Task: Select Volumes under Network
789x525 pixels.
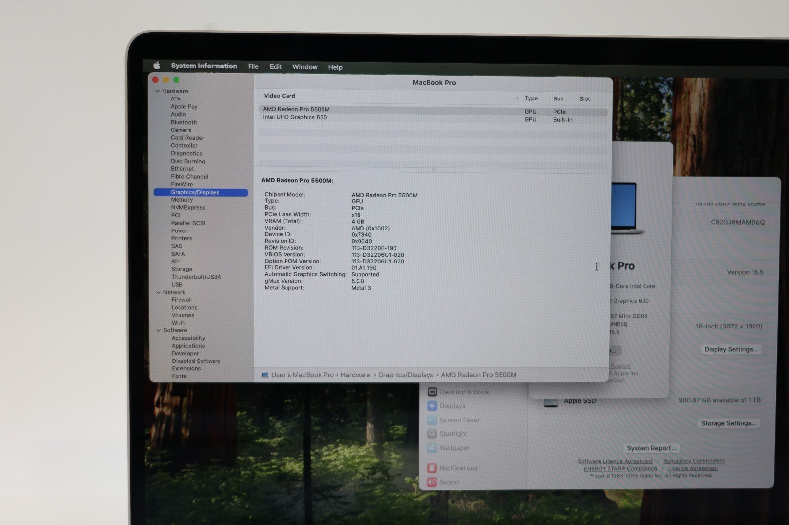Action: [x=183, y=315]
